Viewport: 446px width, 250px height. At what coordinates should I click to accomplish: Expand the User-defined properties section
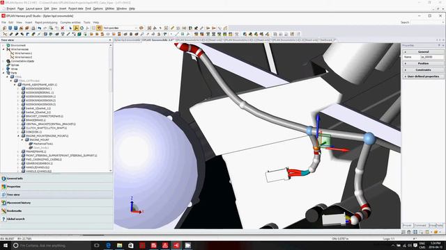click(406, 76)
